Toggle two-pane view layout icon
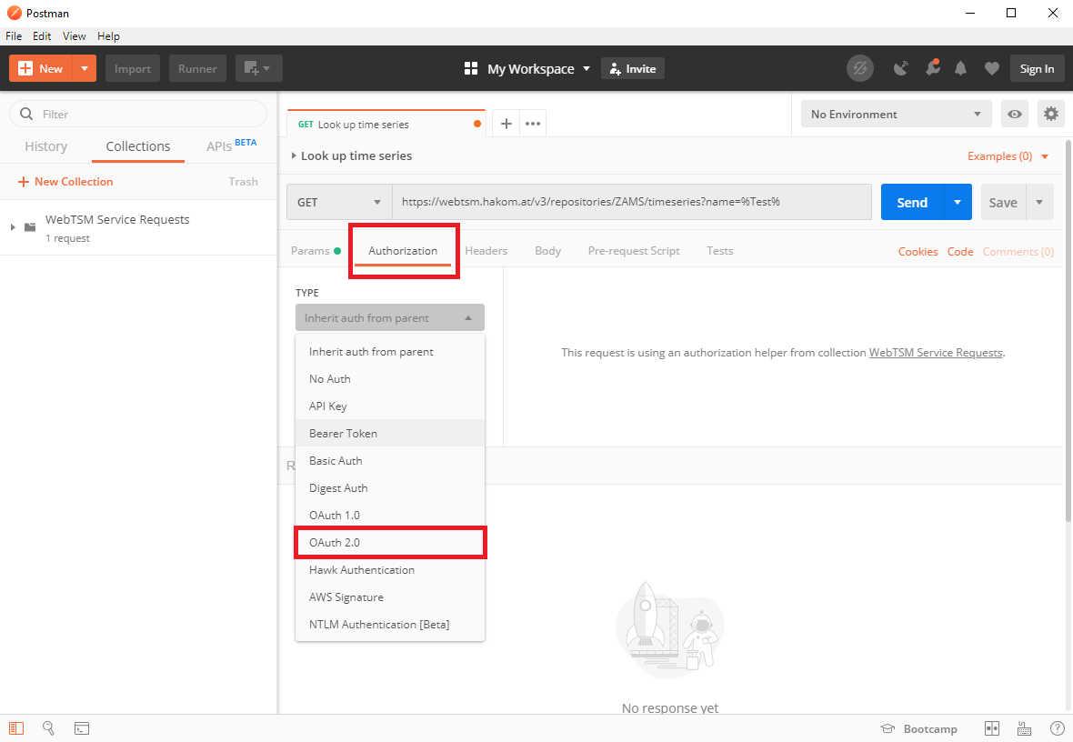This screenshot has width=1073, height=742. tap(992, 728)
